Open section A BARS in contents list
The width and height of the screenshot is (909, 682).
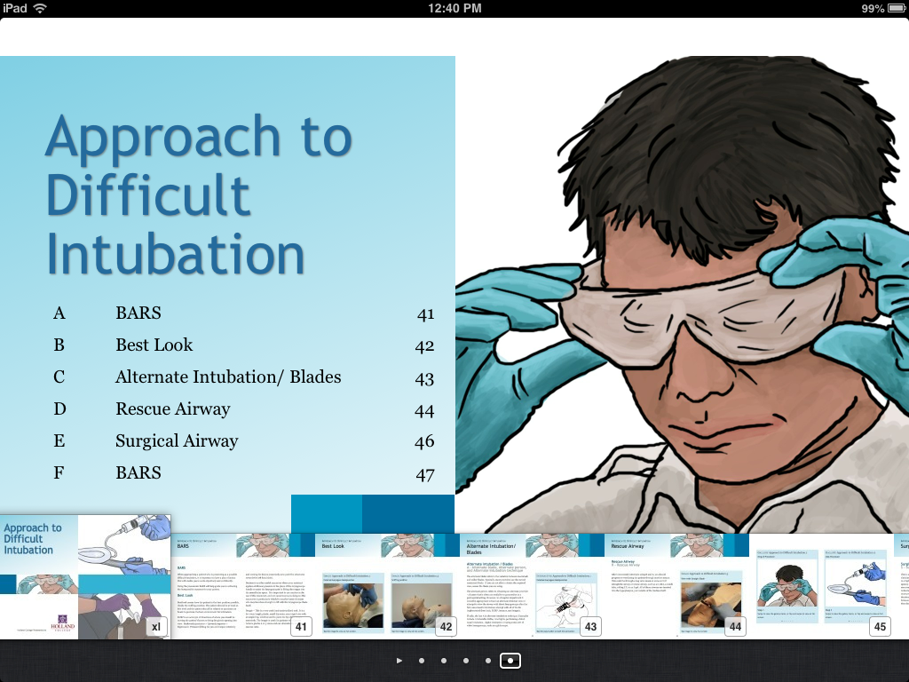point(243,313)
